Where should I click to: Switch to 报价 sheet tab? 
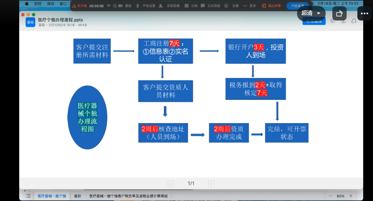(x=78, y=196)
